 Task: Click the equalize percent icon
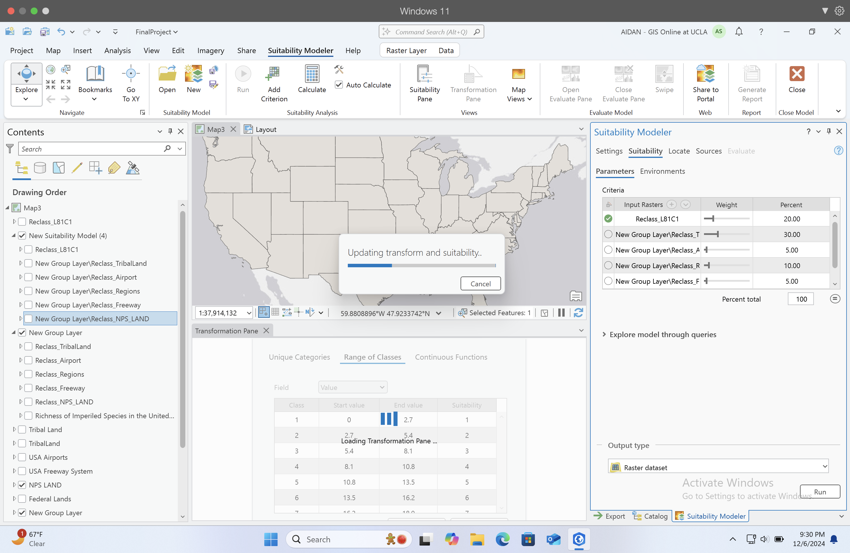835,299
